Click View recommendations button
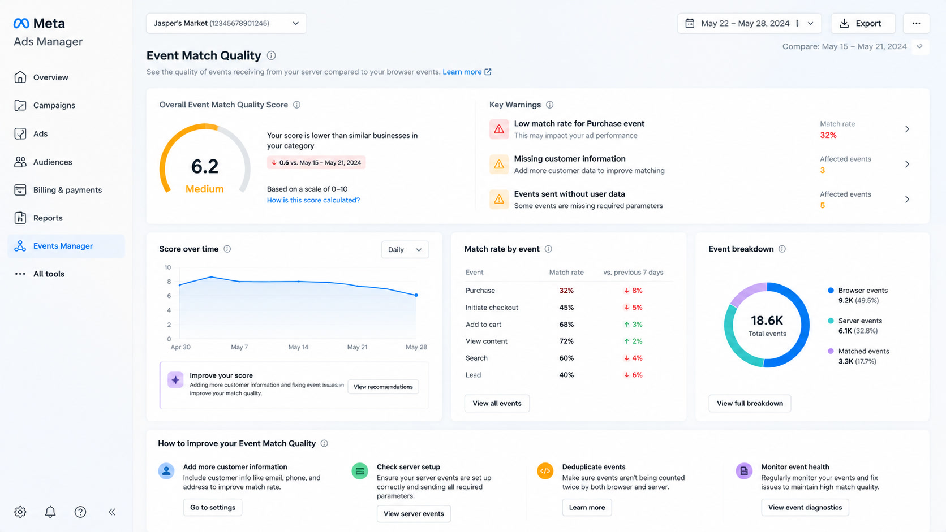946x532 pixels. pyautogui.click(x=383, y=387)
